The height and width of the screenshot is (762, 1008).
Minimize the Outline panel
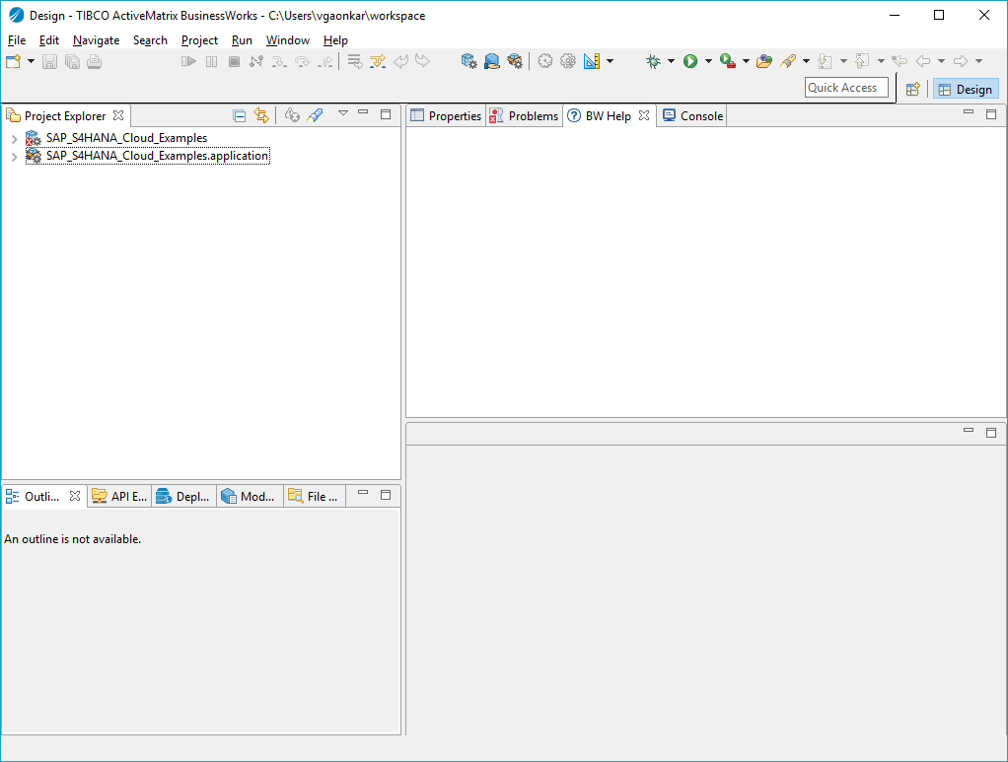tap(363, 493)
